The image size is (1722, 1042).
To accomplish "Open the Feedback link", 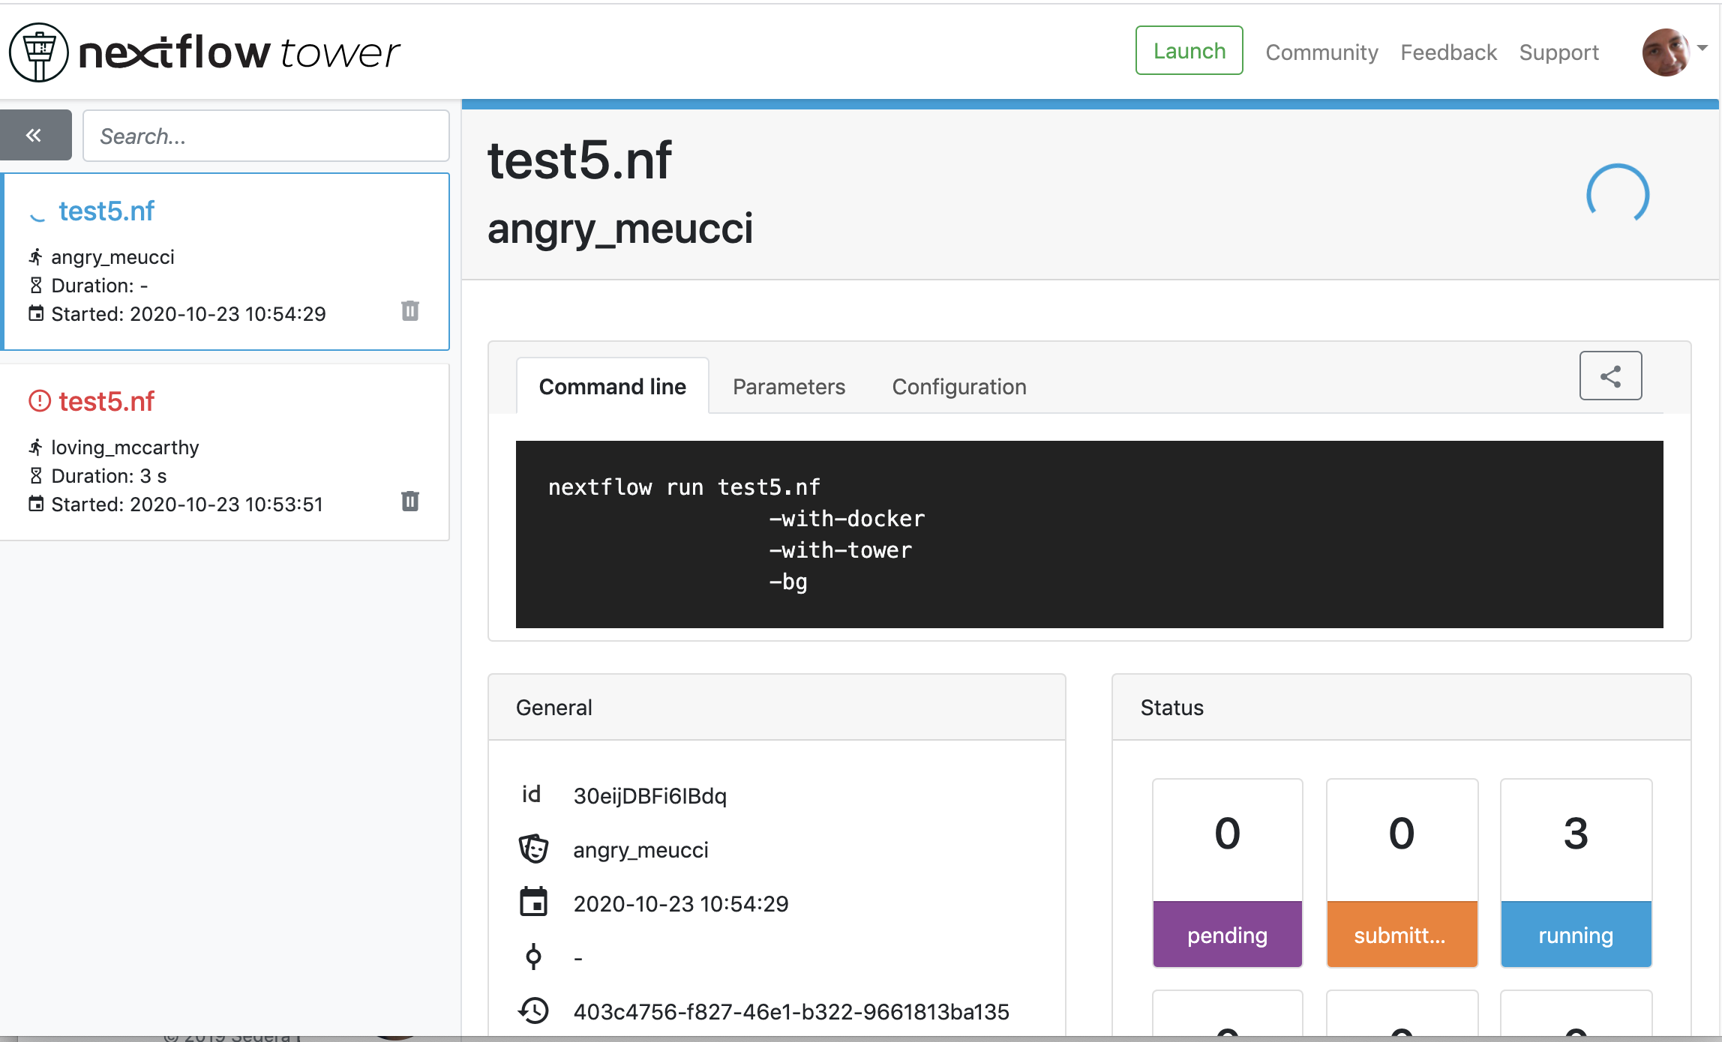I will (x=1448, y=52).
